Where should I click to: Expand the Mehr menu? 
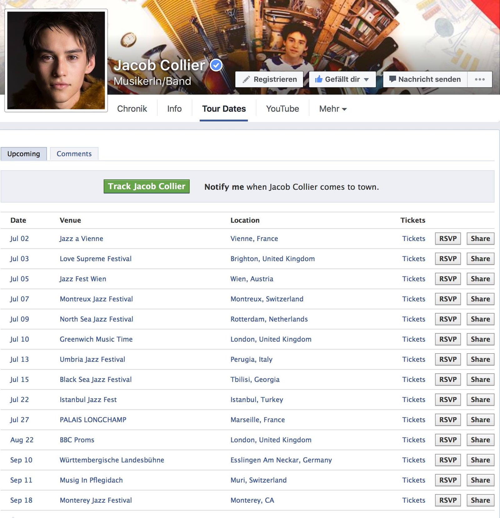pyautogui.click(x=333, y=109)
